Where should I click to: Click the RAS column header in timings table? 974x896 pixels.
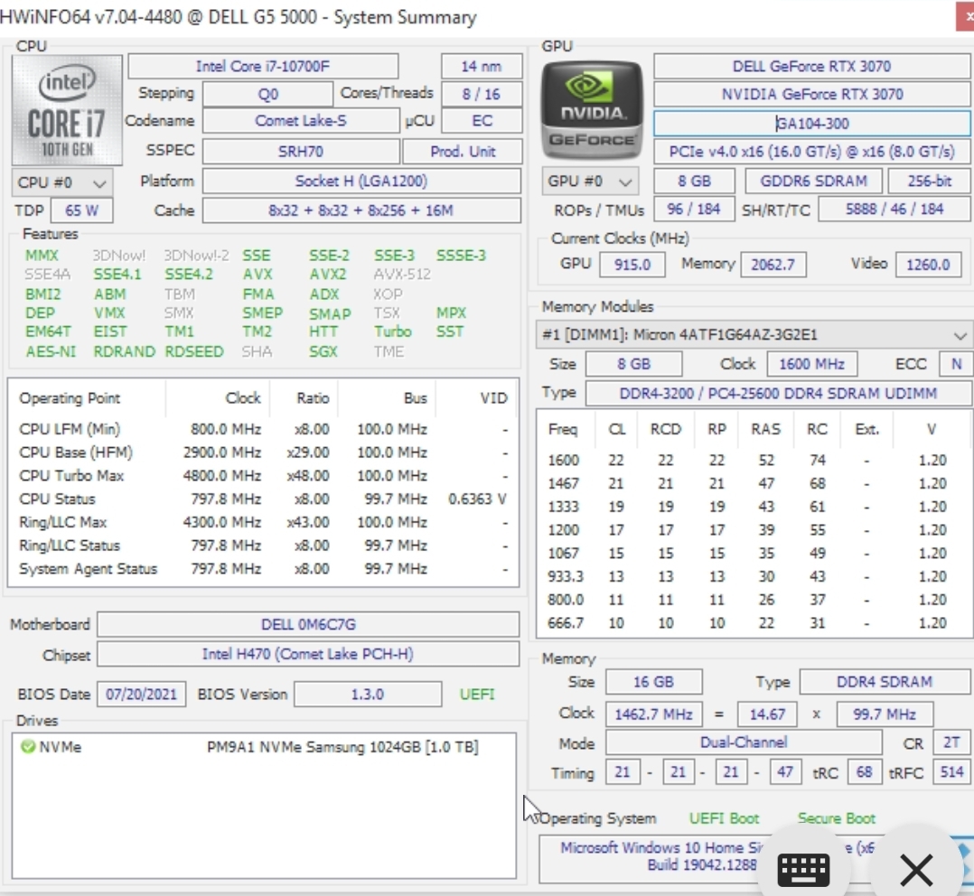(765, 429)
